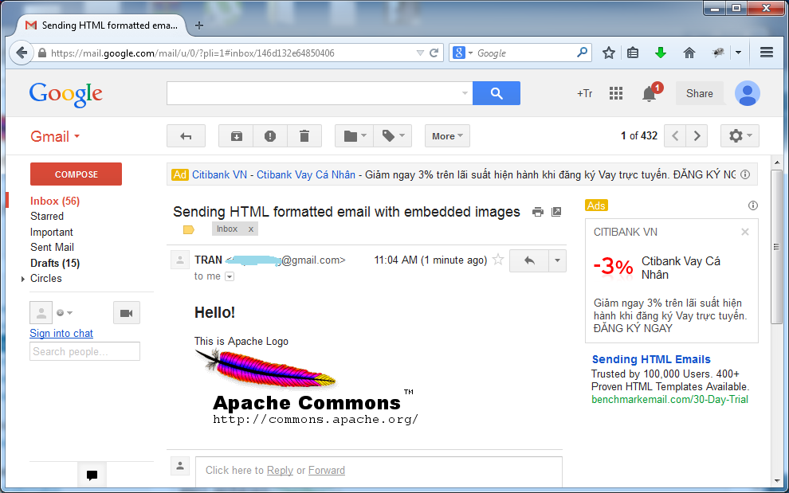Click the Share button
Image resolution: width=789 pixels, height=493 pixels.
[700, 93]
